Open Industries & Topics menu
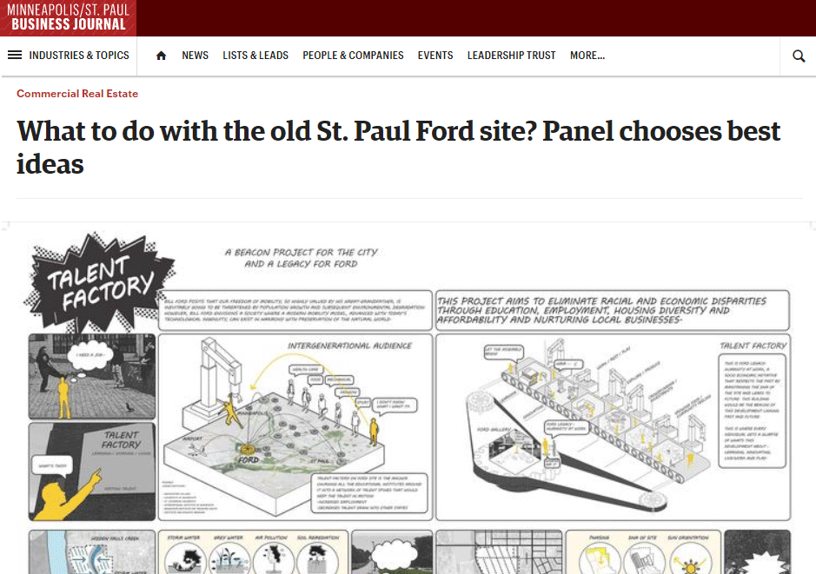This screenshot has width=816, height=574. (x=79, y=55)
